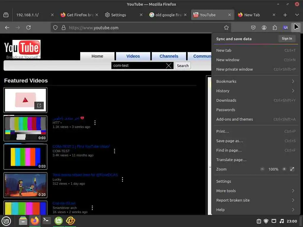Image resolution: width=303 pixels, height=227 pixels.
Task: Open the tracking protection shield icon
Action: [55, 27]
